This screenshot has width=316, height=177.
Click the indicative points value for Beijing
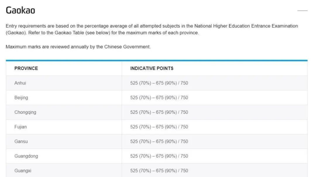[159, 98]
